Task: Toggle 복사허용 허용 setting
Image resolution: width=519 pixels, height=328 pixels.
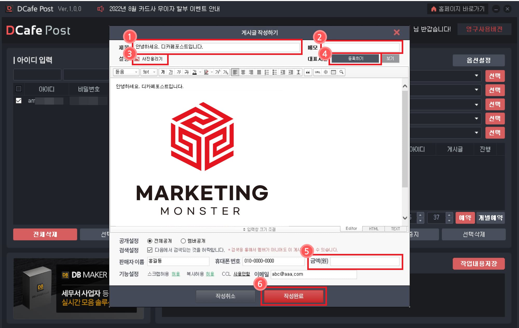Action: pos(210,274)
